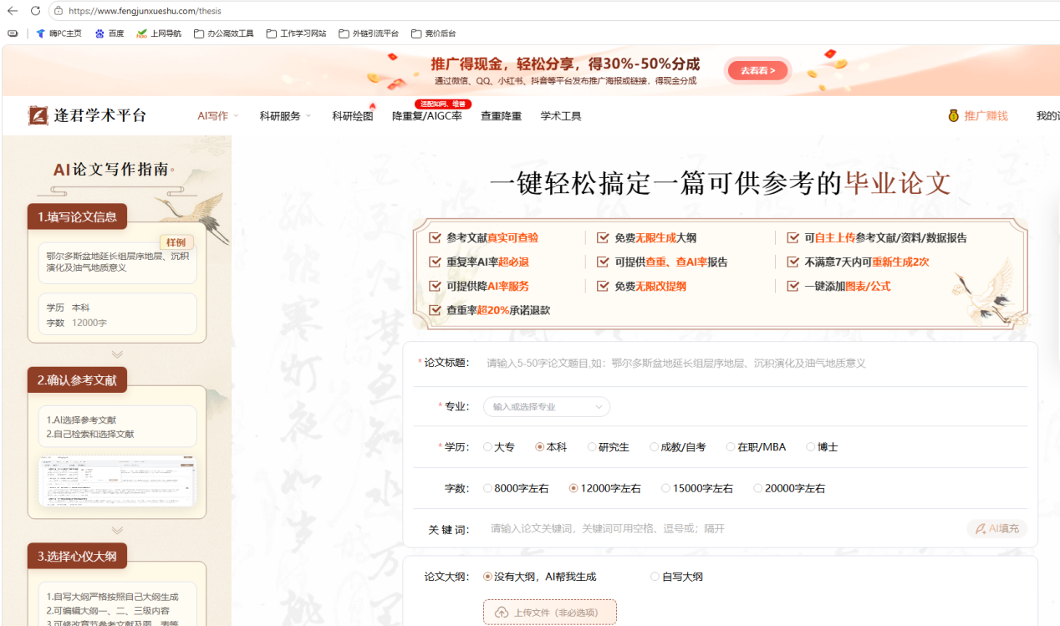Click the 1.填写论文信息 step heading
The image size is (1060, 626).
[x=77, y=216]
